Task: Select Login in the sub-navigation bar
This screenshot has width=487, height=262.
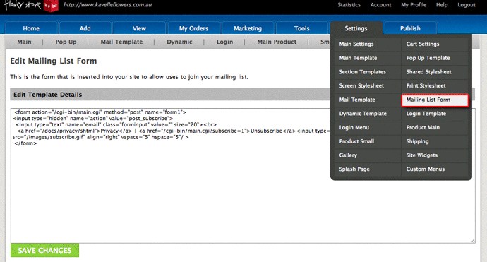Action: pos(224,42)
